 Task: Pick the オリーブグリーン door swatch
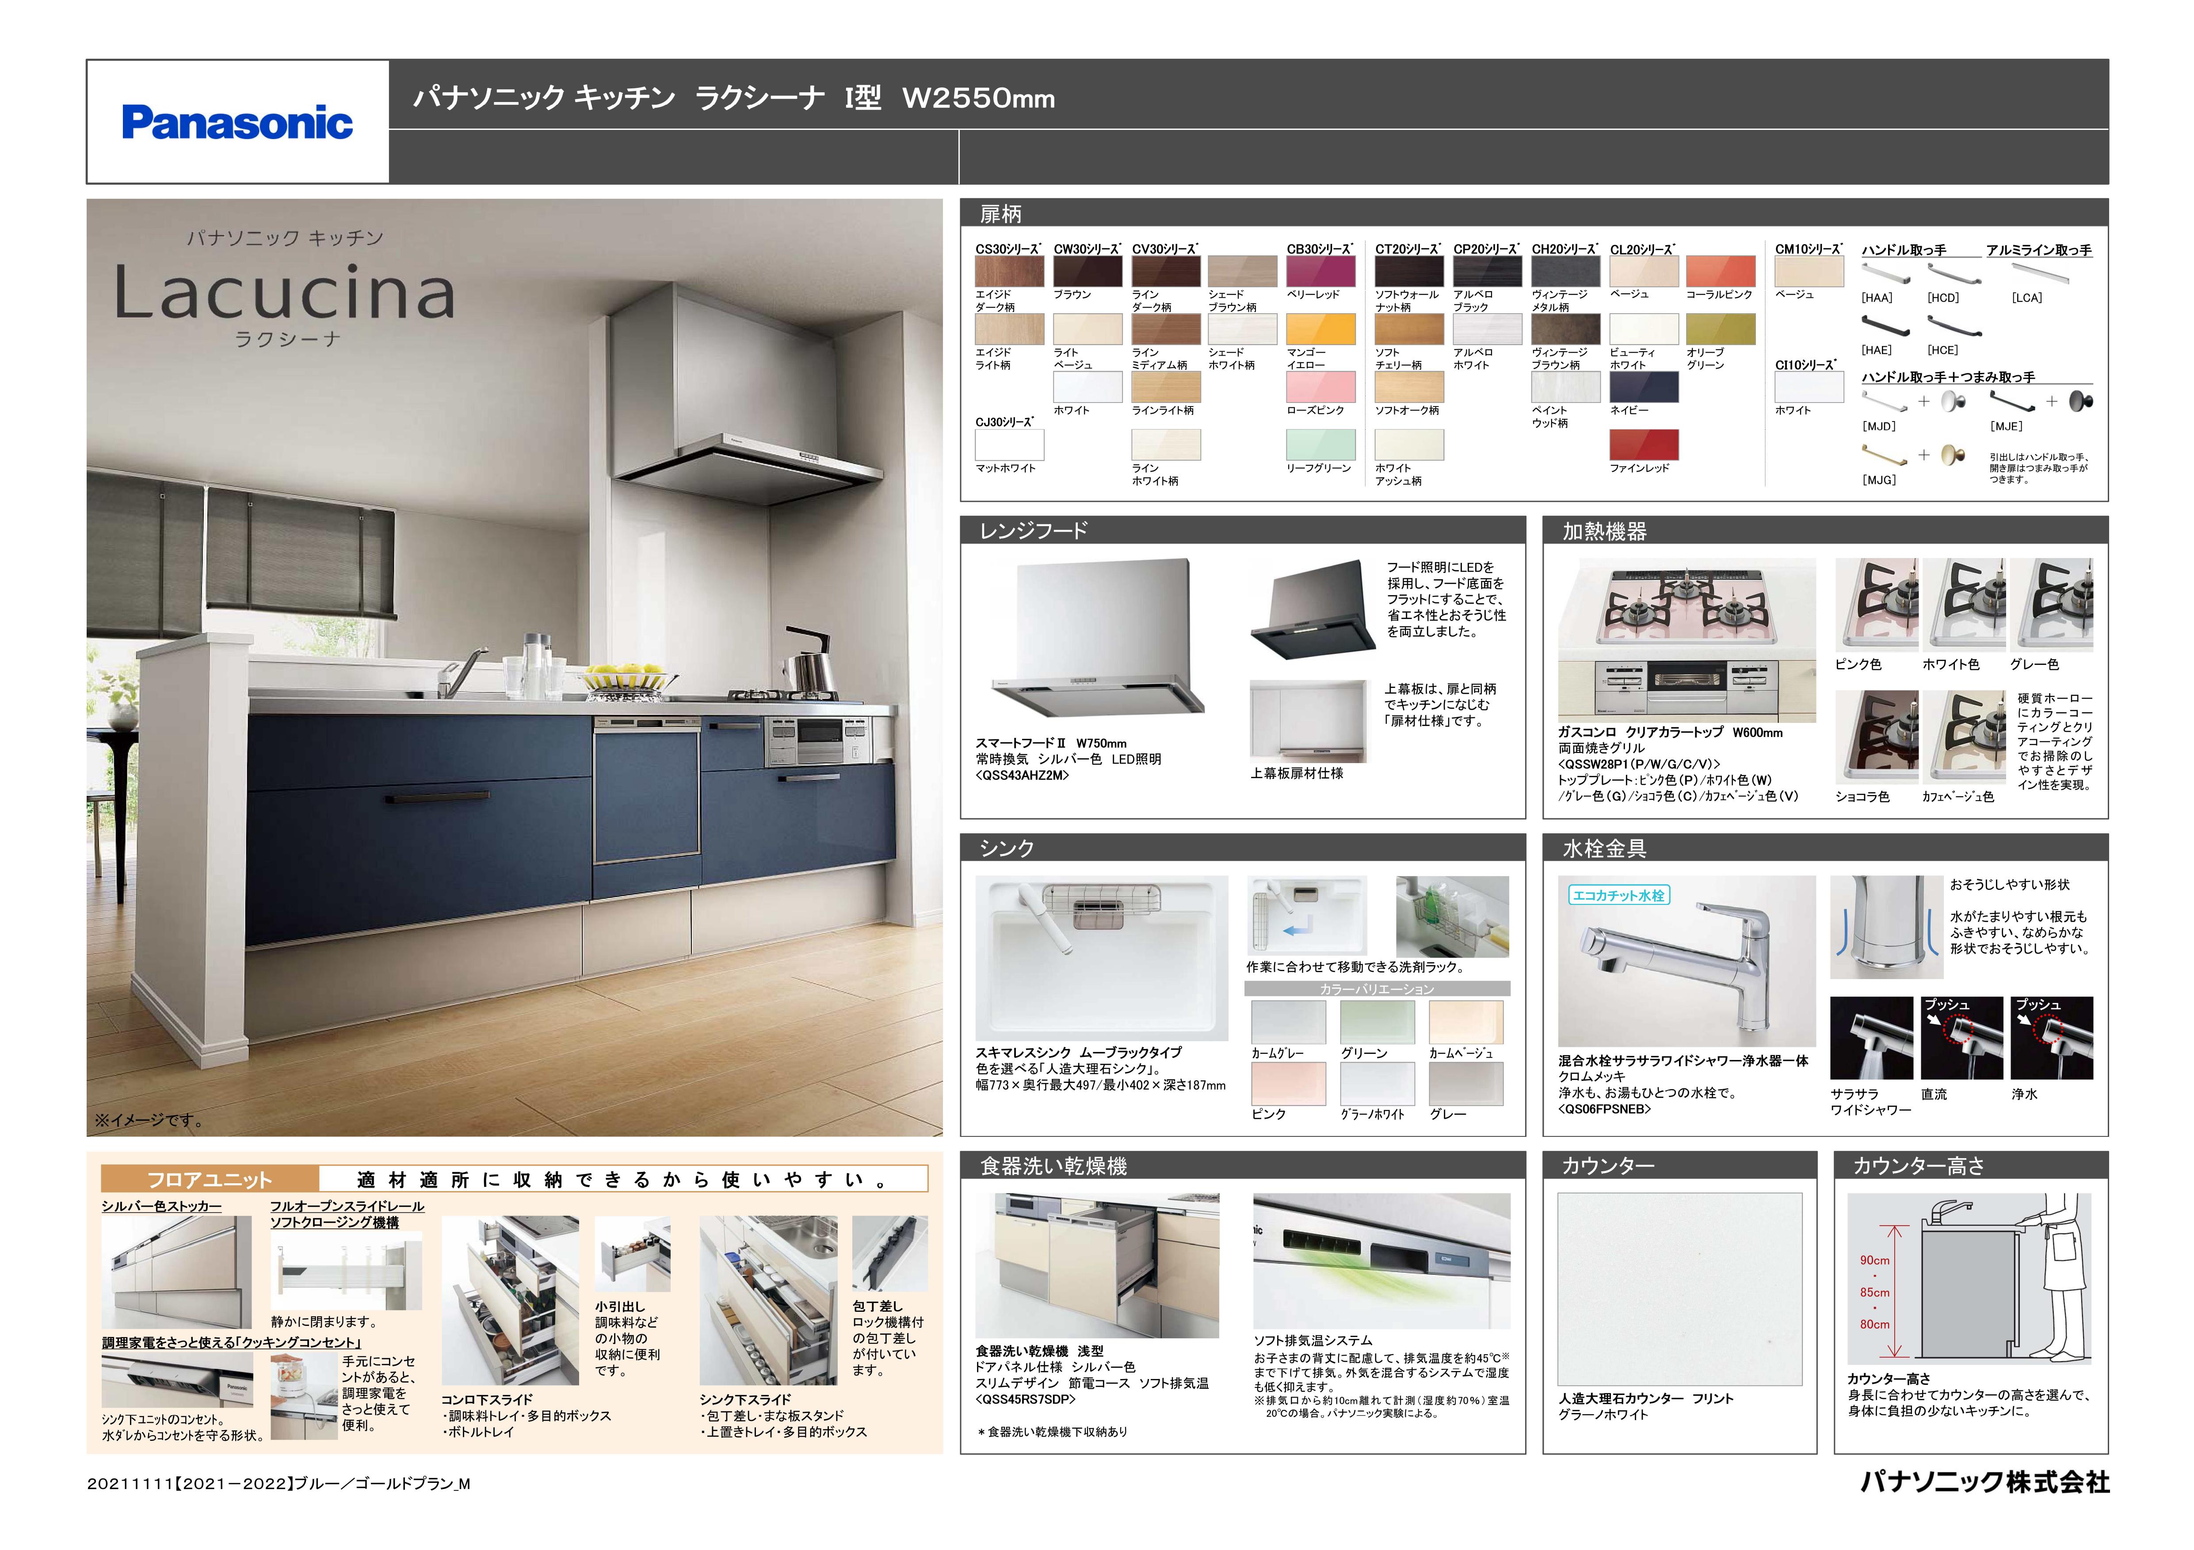click(x=1721, y=330)
